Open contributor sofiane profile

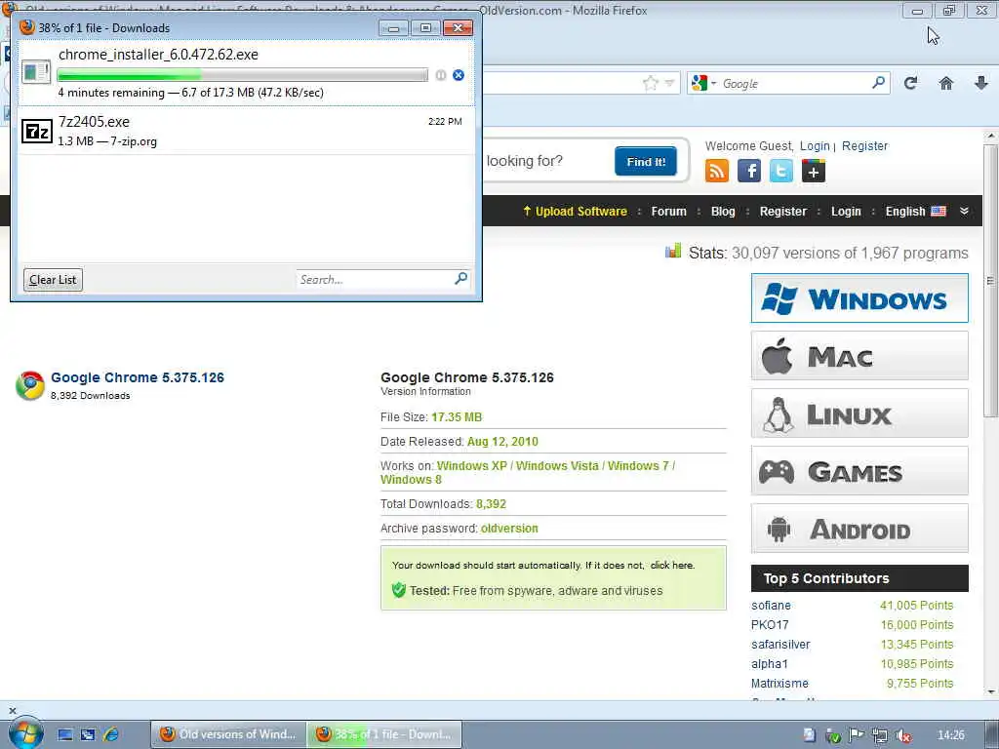[771, 605]
